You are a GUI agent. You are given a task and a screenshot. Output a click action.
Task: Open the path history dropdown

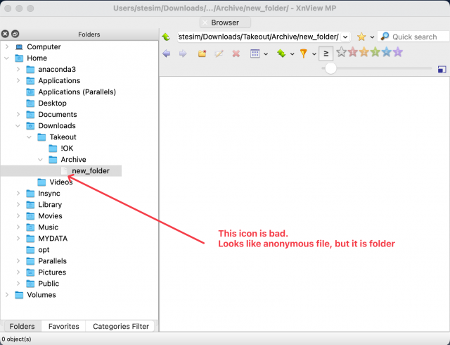(x=345, y=37)
